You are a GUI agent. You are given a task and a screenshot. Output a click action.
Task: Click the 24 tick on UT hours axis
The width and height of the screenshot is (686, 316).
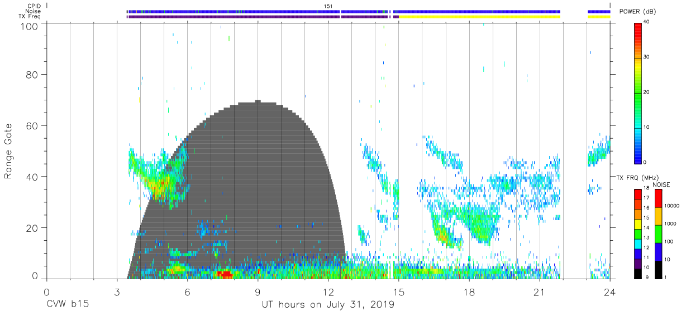610,293
